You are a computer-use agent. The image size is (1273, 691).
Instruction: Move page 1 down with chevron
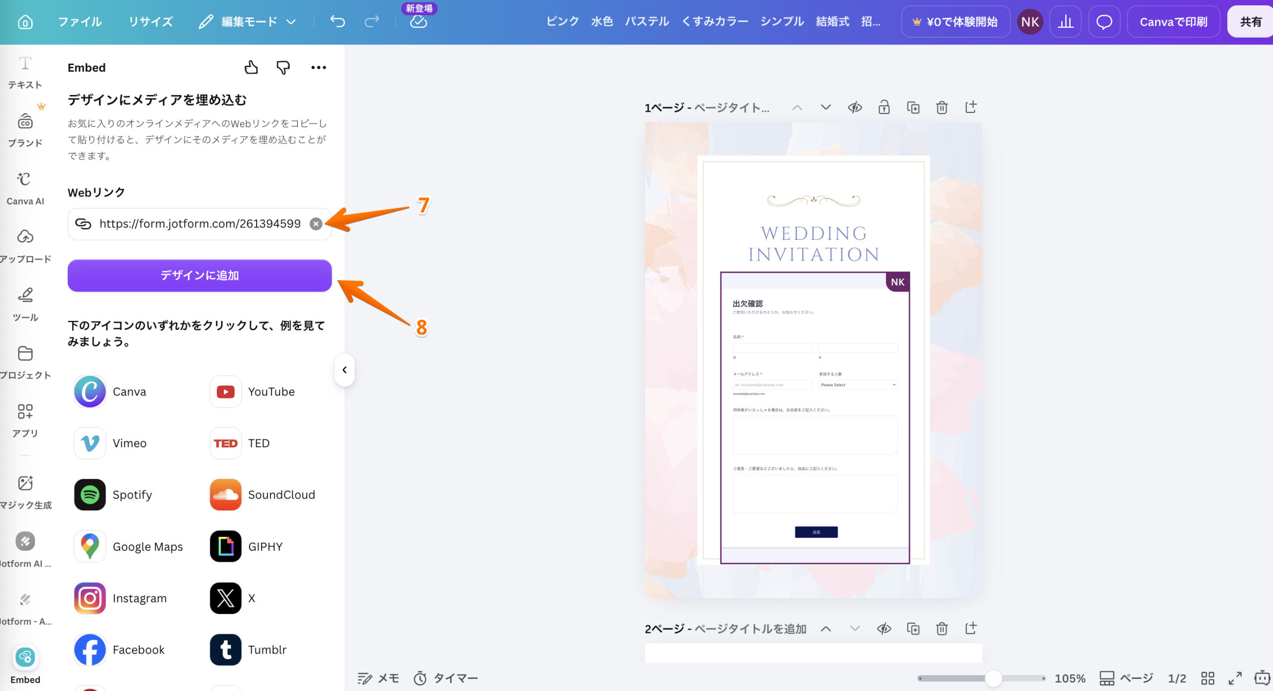pyautogui.click(x=825, y=107)
